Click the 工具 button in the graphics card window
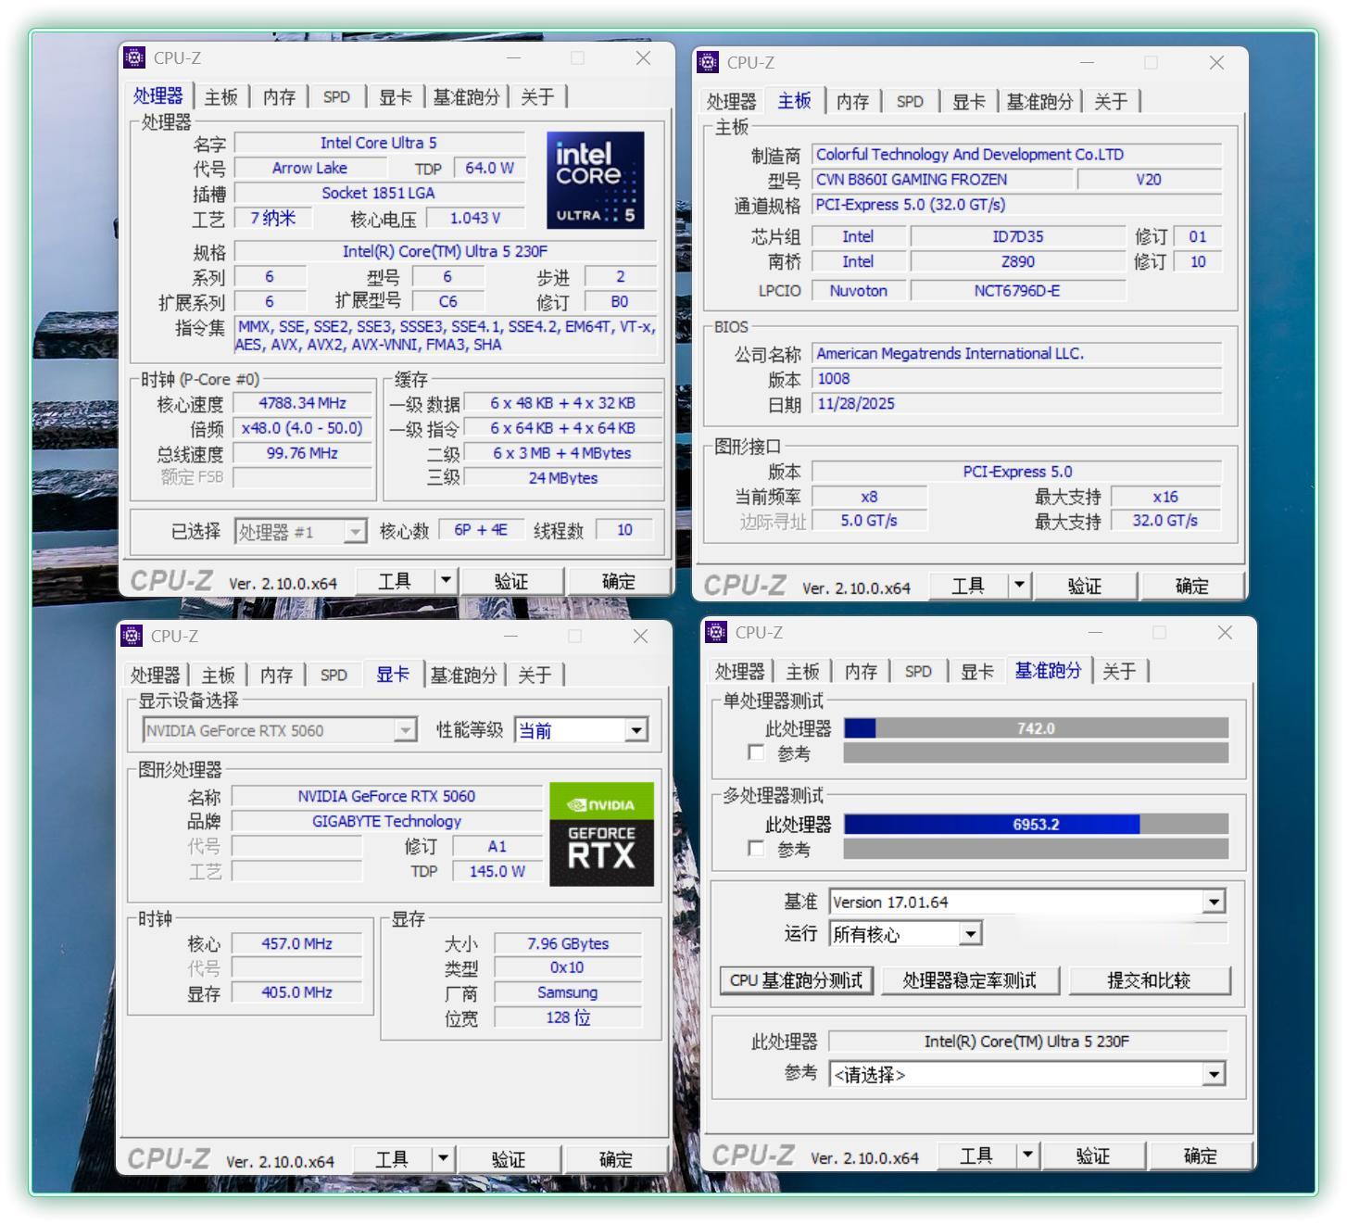Viewport: 1347px width, 1225px height. coord(392,1159)
